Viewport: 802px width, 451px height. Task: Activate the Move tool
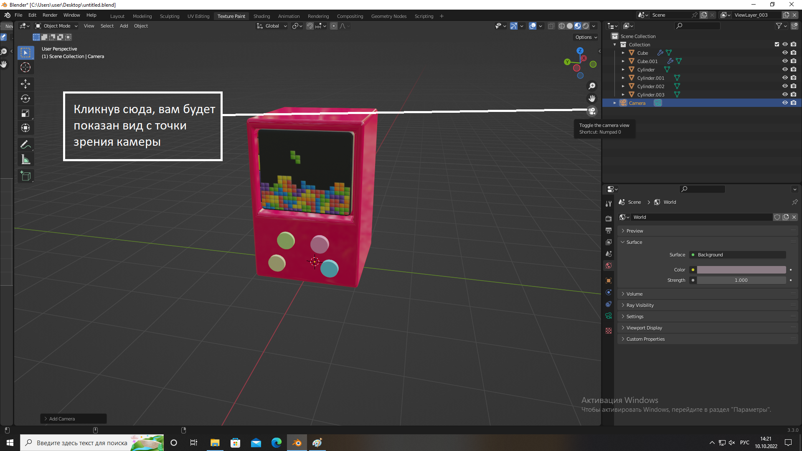pos(25,84)
